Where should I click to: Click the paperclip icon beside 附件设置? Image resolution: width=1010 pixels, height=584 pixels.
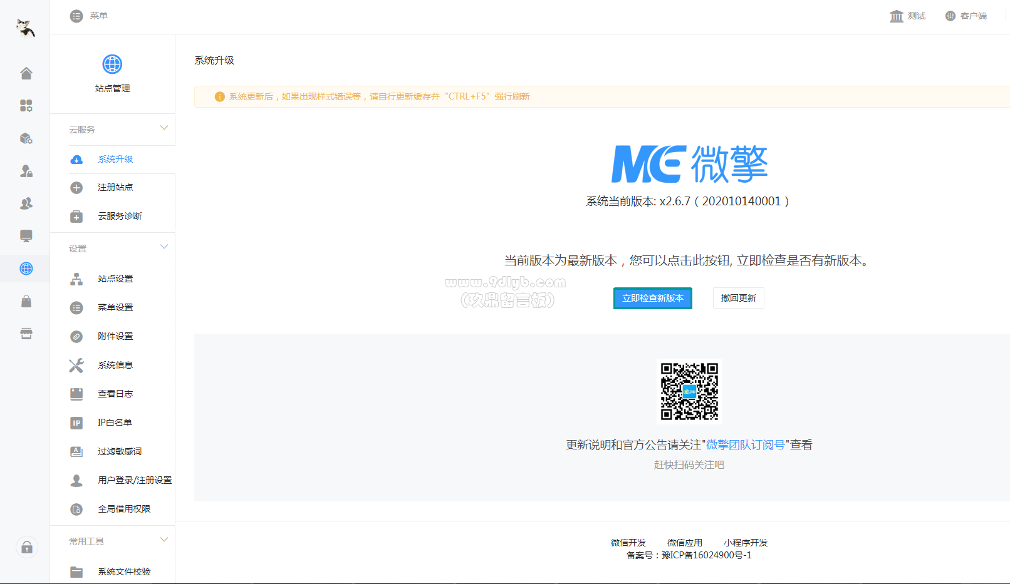click(76, 337)
